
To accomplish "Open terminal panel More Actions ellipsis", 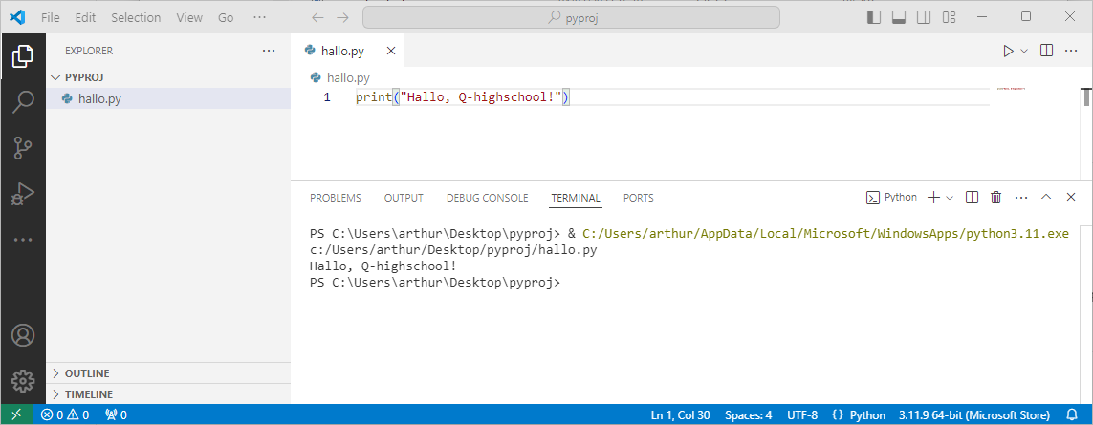I will click(x=1022, y=197).
